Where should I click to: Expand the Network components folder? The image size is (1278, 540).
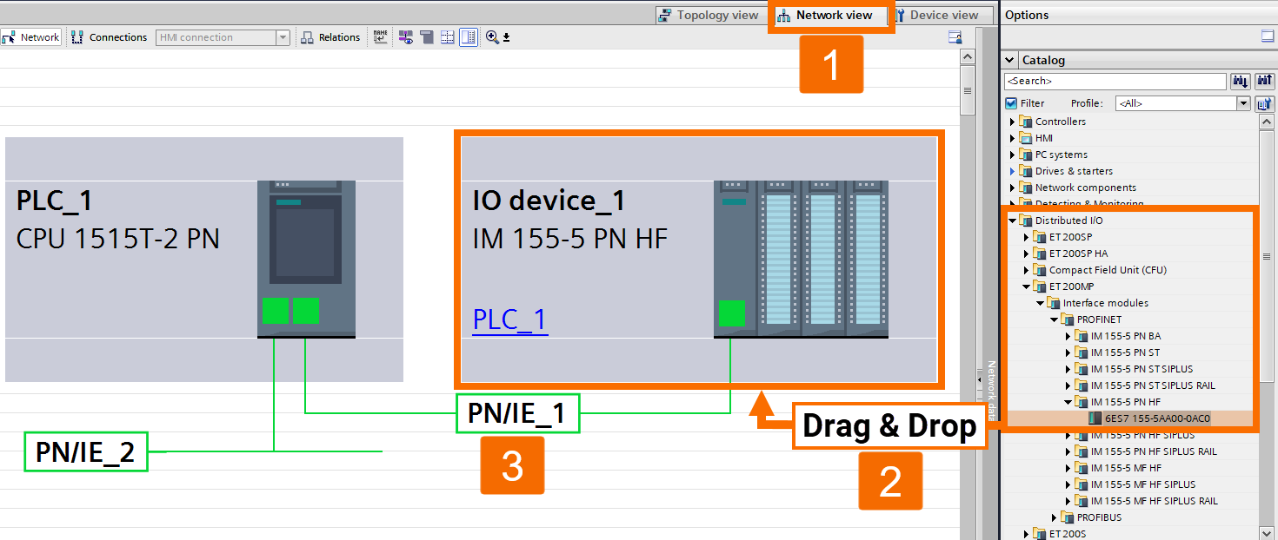(x=1013, y=188)
